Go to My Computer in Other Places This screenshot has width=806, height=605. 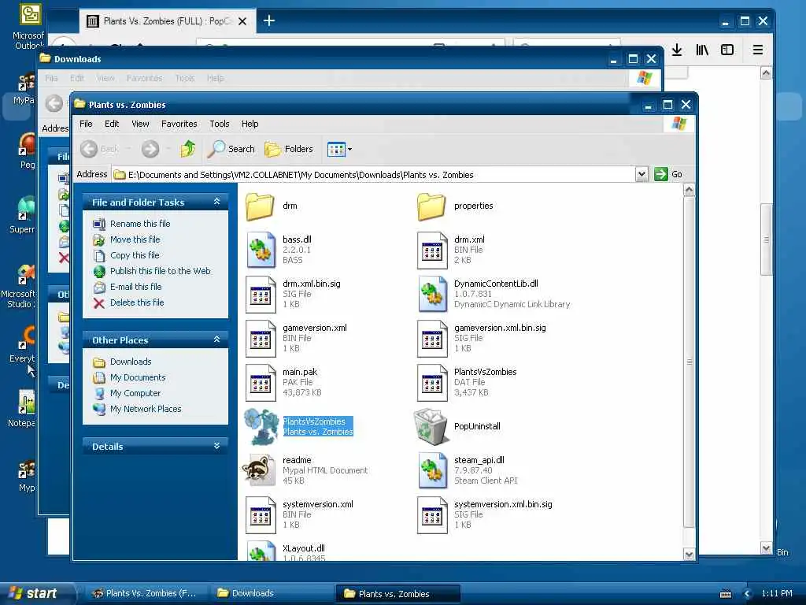(135, 393)
